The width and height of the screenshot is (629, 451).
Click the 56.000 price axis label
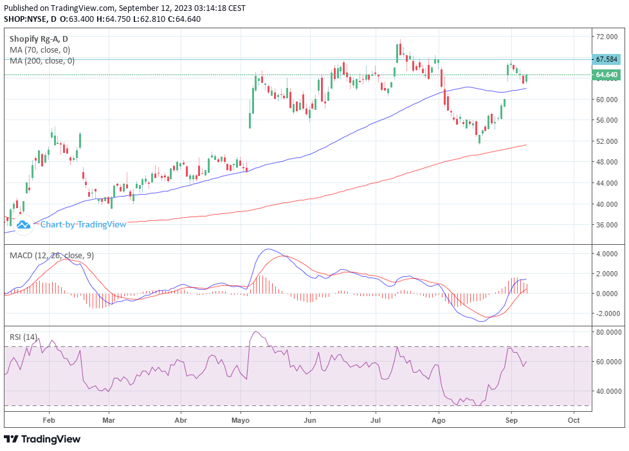coord(606,120)
